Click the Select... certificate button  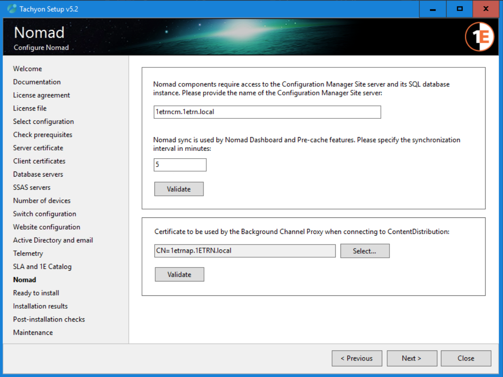click(364, 251)
